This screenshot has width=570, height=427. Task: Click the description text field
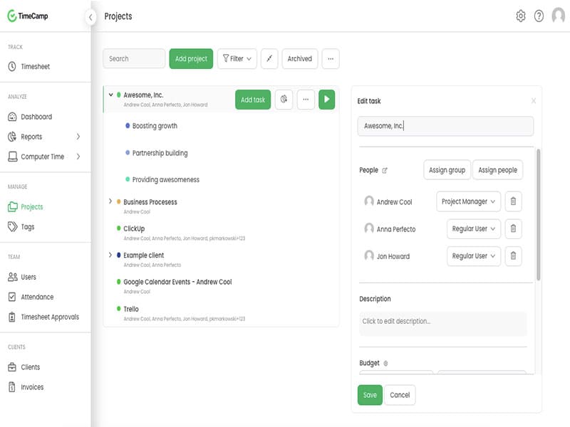tap(442, 322)
